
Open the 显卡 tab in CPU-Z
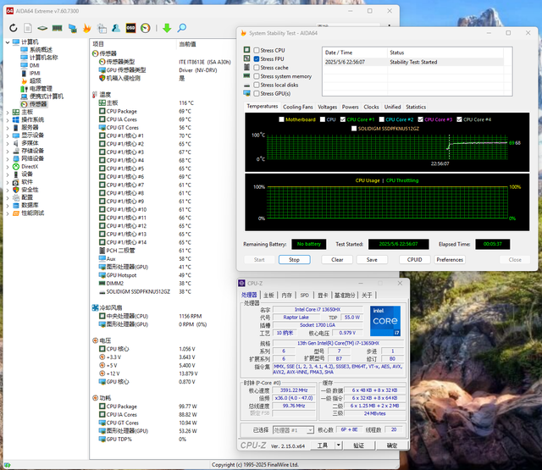pyautogui.click(x=323, y=296)
